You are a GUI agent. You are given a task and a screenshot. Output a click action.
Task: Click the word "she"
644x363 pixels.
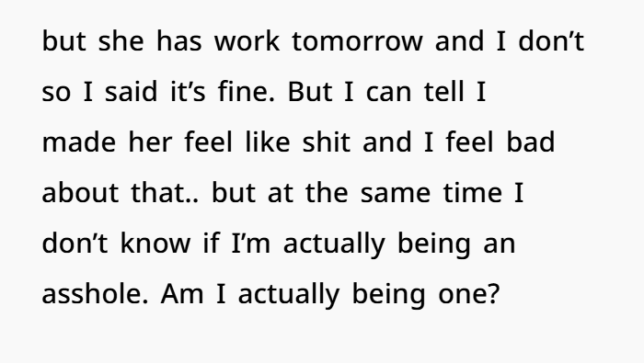pos(121,41)
